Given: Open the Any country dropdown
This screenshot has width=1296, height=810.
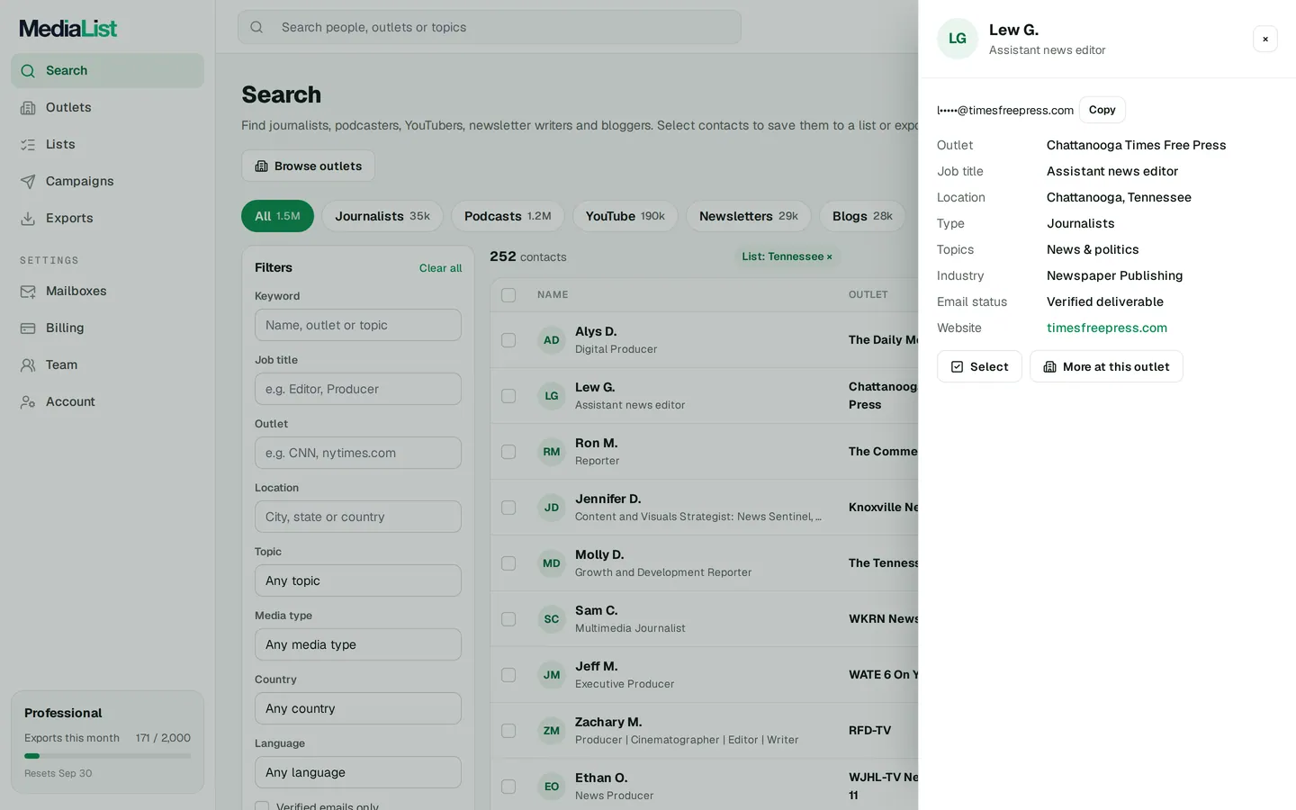Looking at the screenshot, I should click(358, 708).
